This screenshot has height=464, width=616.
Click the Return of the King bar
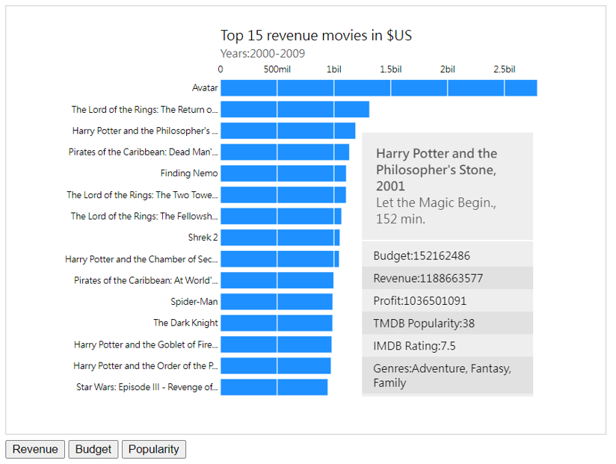coord(295,109)
